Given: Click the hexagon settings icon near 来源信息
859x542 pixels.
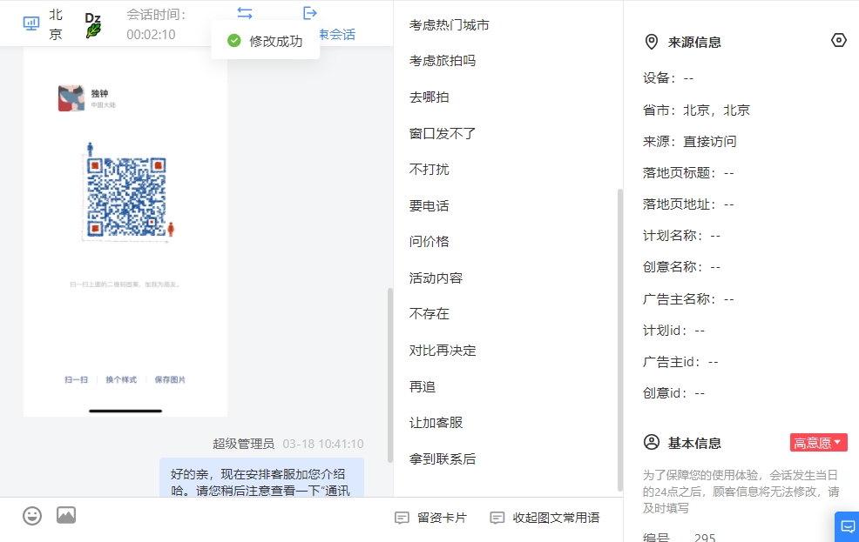Looking at the screenshot, I should (x=839, y=41).
